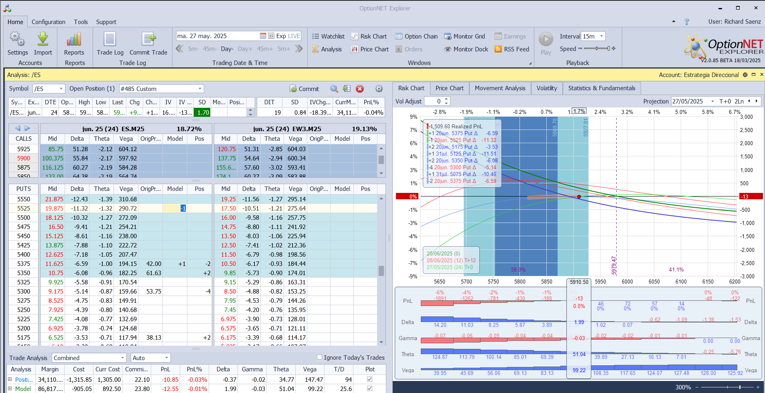Click the magnifier icon beside Commit
Image resolution: width=765 pixels, height=393 pixels.
pyautogui.click(x=334, y=89)
